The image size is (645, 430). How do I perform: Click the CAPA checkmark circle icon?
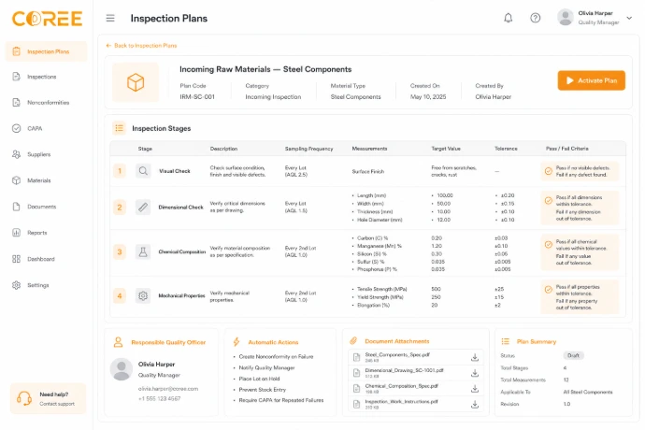(17, 128)
